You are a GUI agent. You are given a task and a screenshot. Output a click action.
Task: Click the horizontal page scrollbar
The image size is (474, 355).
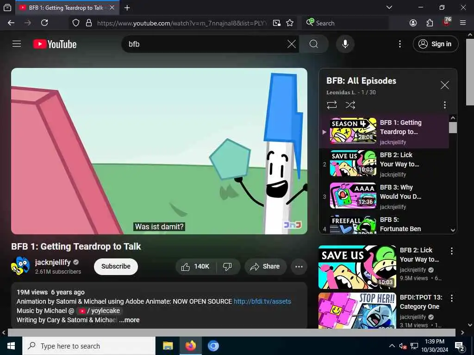pyautogui.click(x=231, y=332)
